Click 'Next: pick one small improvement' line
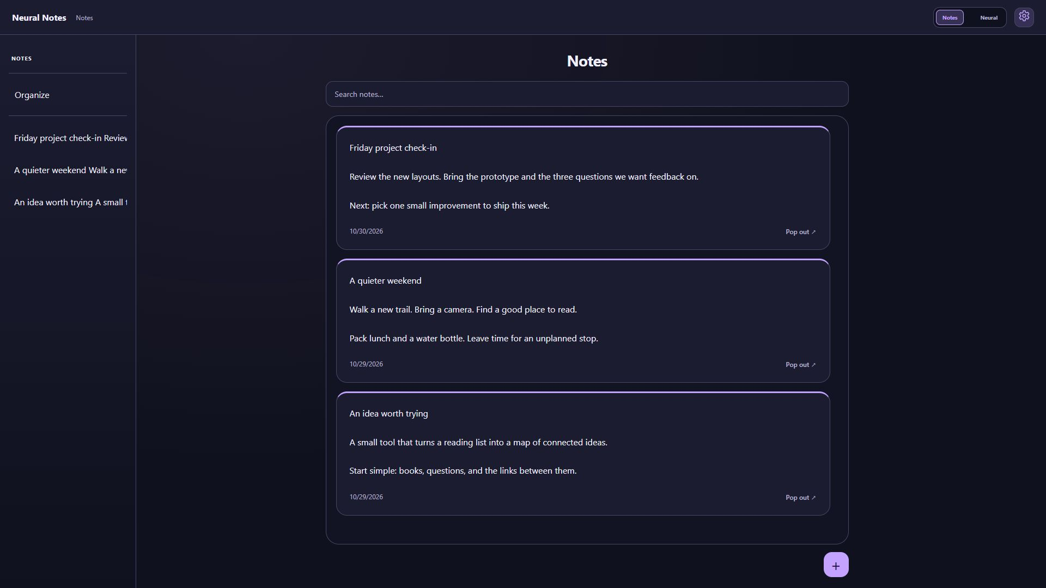The height and width of the screenshot is (588, 1046). (x=449, y=206)
